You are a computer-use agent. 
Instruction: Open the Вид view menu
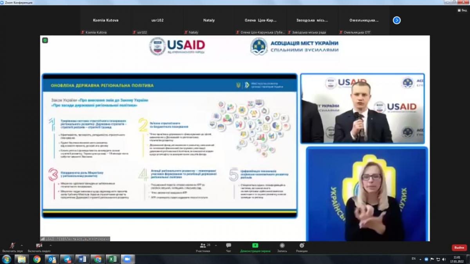point(461,11)
